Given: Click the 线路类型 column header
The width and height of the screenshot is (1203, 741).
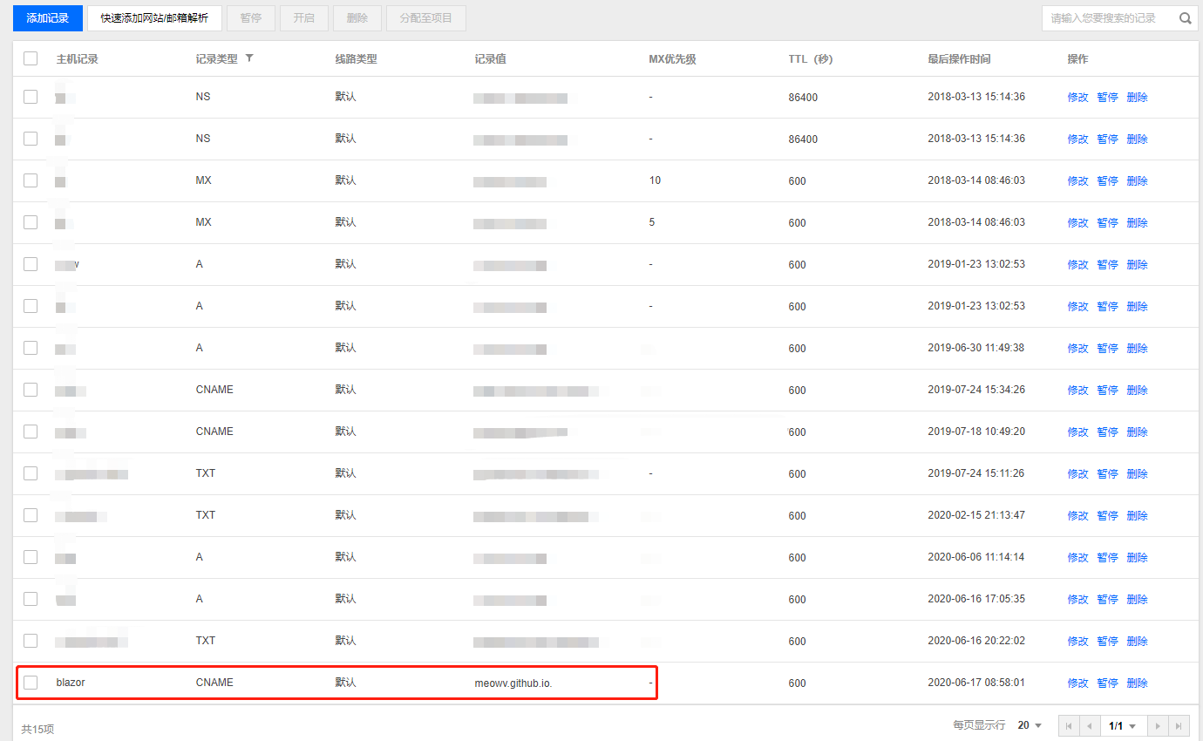Looking at the screenshot, I should pyautogui.click(x=357, y=59).
